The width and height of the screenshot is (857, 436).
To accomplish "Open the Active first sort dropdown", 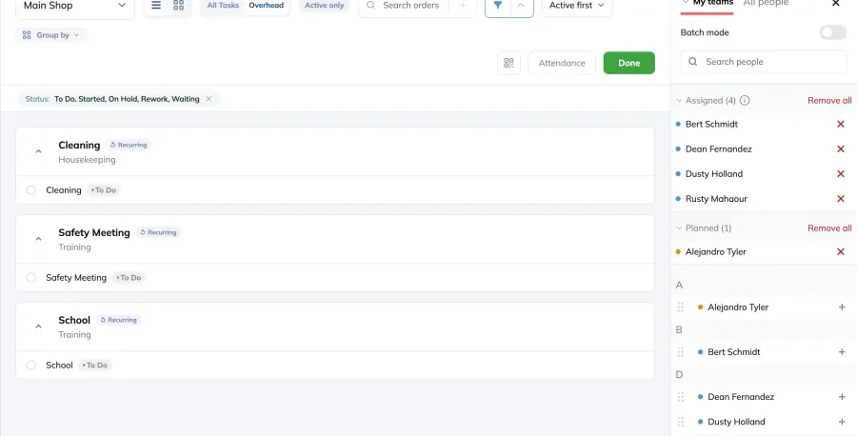I will tap(577, 6).
